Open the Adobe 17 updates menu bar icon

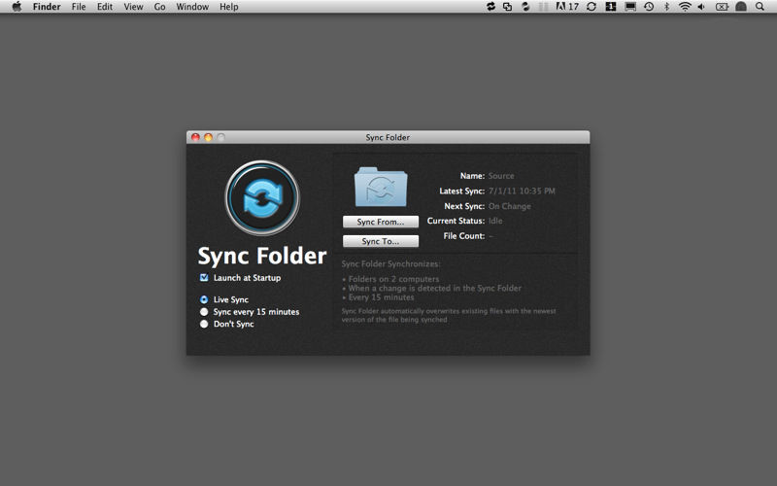pos(567,7)
